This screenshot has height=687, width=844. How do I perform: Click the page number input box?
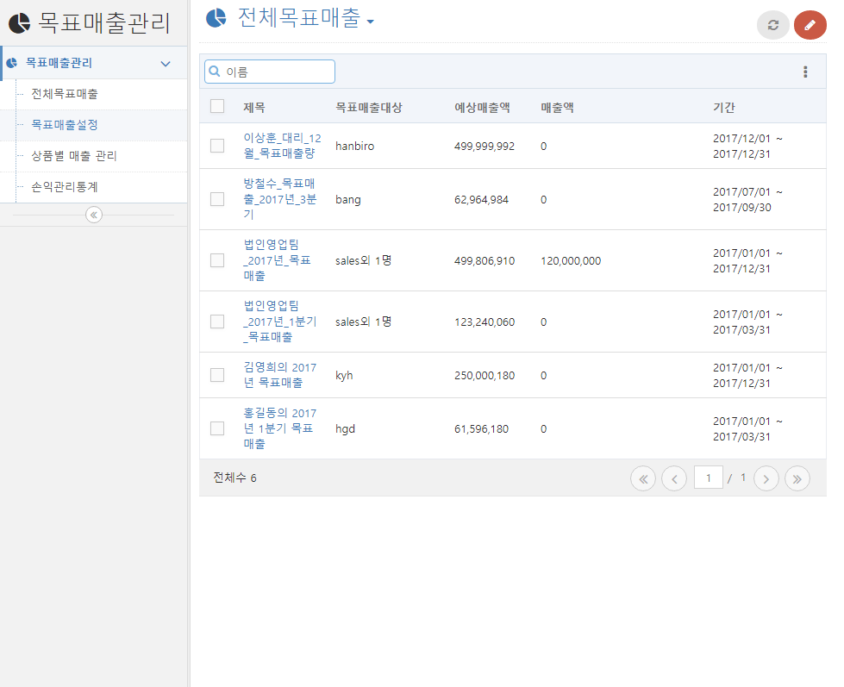(709, 478)
